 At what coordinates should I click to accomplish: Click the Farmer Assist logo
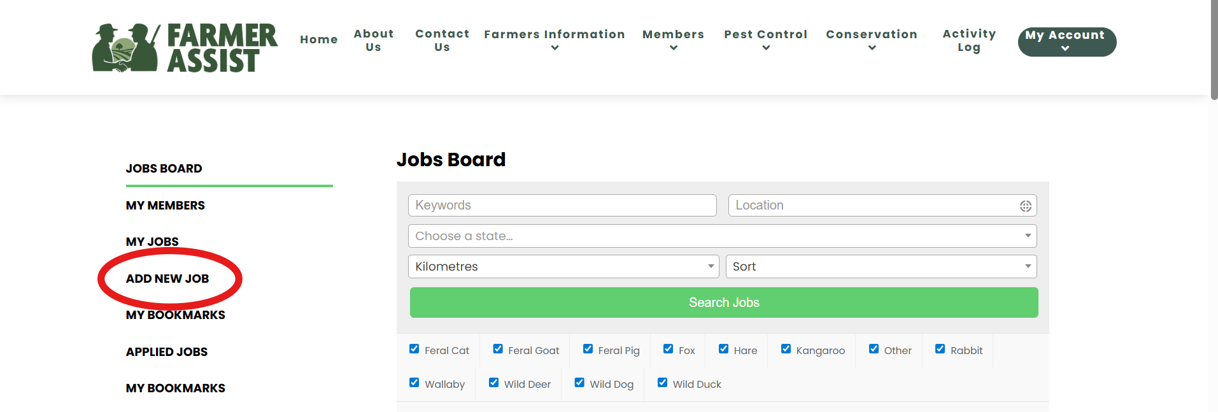click(x=185, y=48)
